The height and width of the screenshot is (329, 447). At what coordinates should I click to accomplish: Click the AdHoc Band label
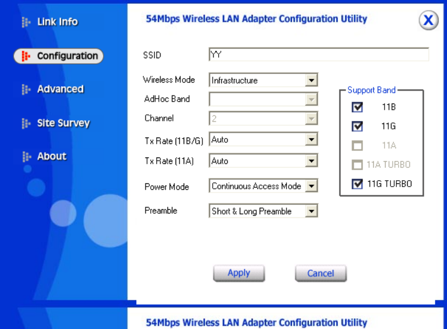167,99
